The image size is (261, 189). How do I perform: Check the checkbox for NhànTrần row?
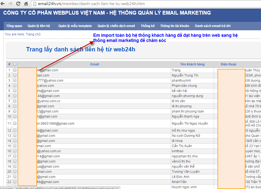pyautogui.click(x=15, y=182)
